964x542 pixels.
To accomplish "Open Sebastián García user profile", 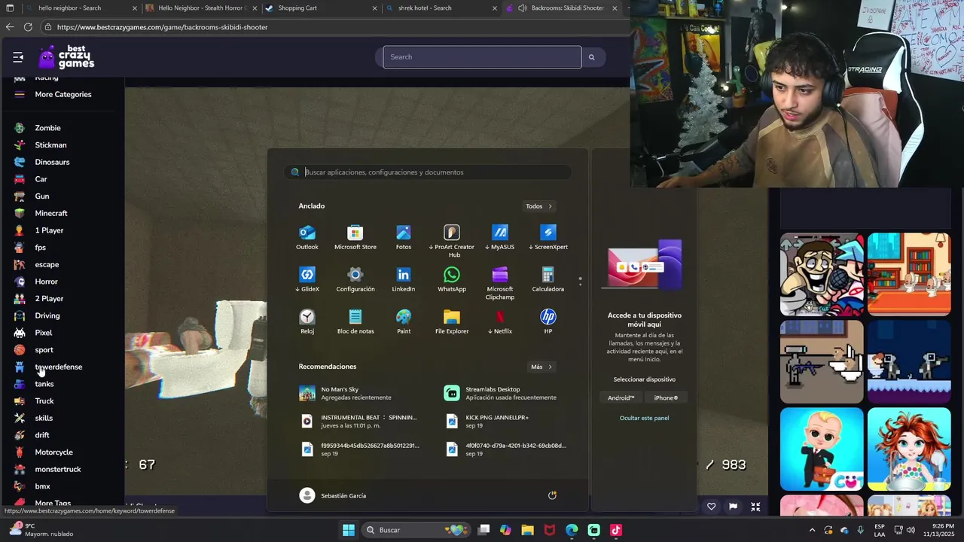I will pos(333,495).
